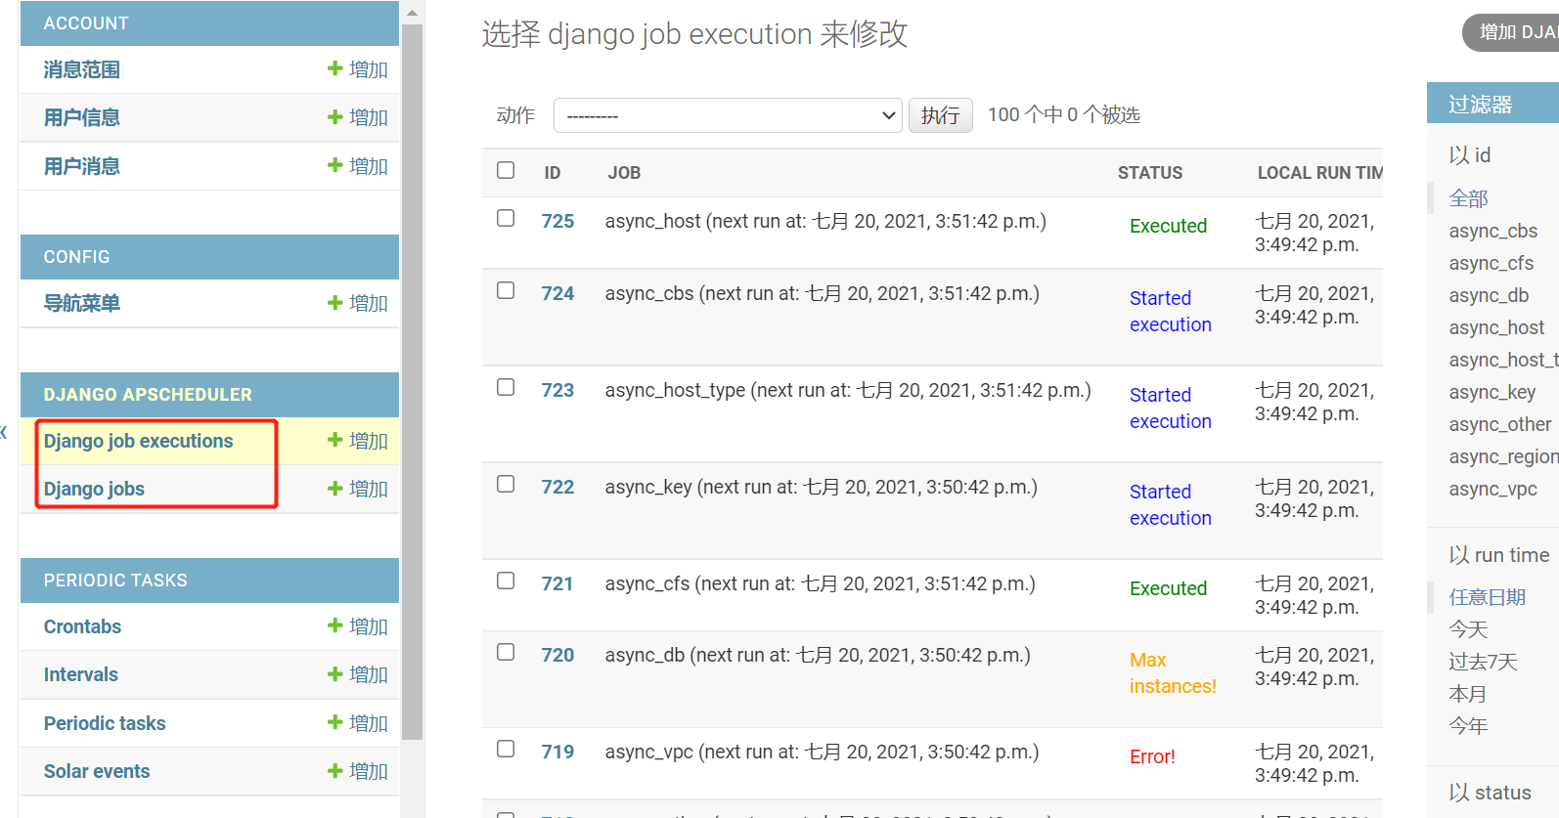
Task: Click plus icon for Django job executions
Action: (x=335, y=440)
